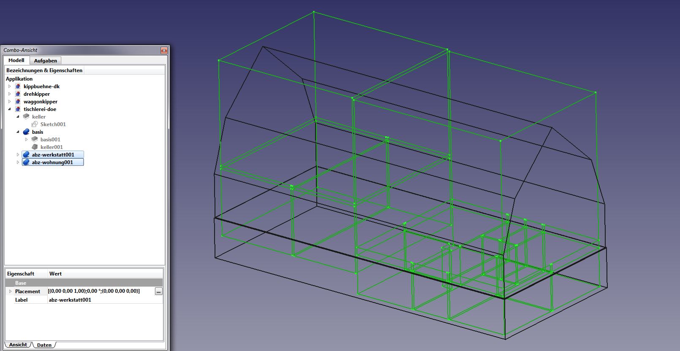The height and width of the screenshot is (351, 680).
Task: Expand the abz-werkstatt001 tree node
Action: pyautogui.click(x=18, y=155)
